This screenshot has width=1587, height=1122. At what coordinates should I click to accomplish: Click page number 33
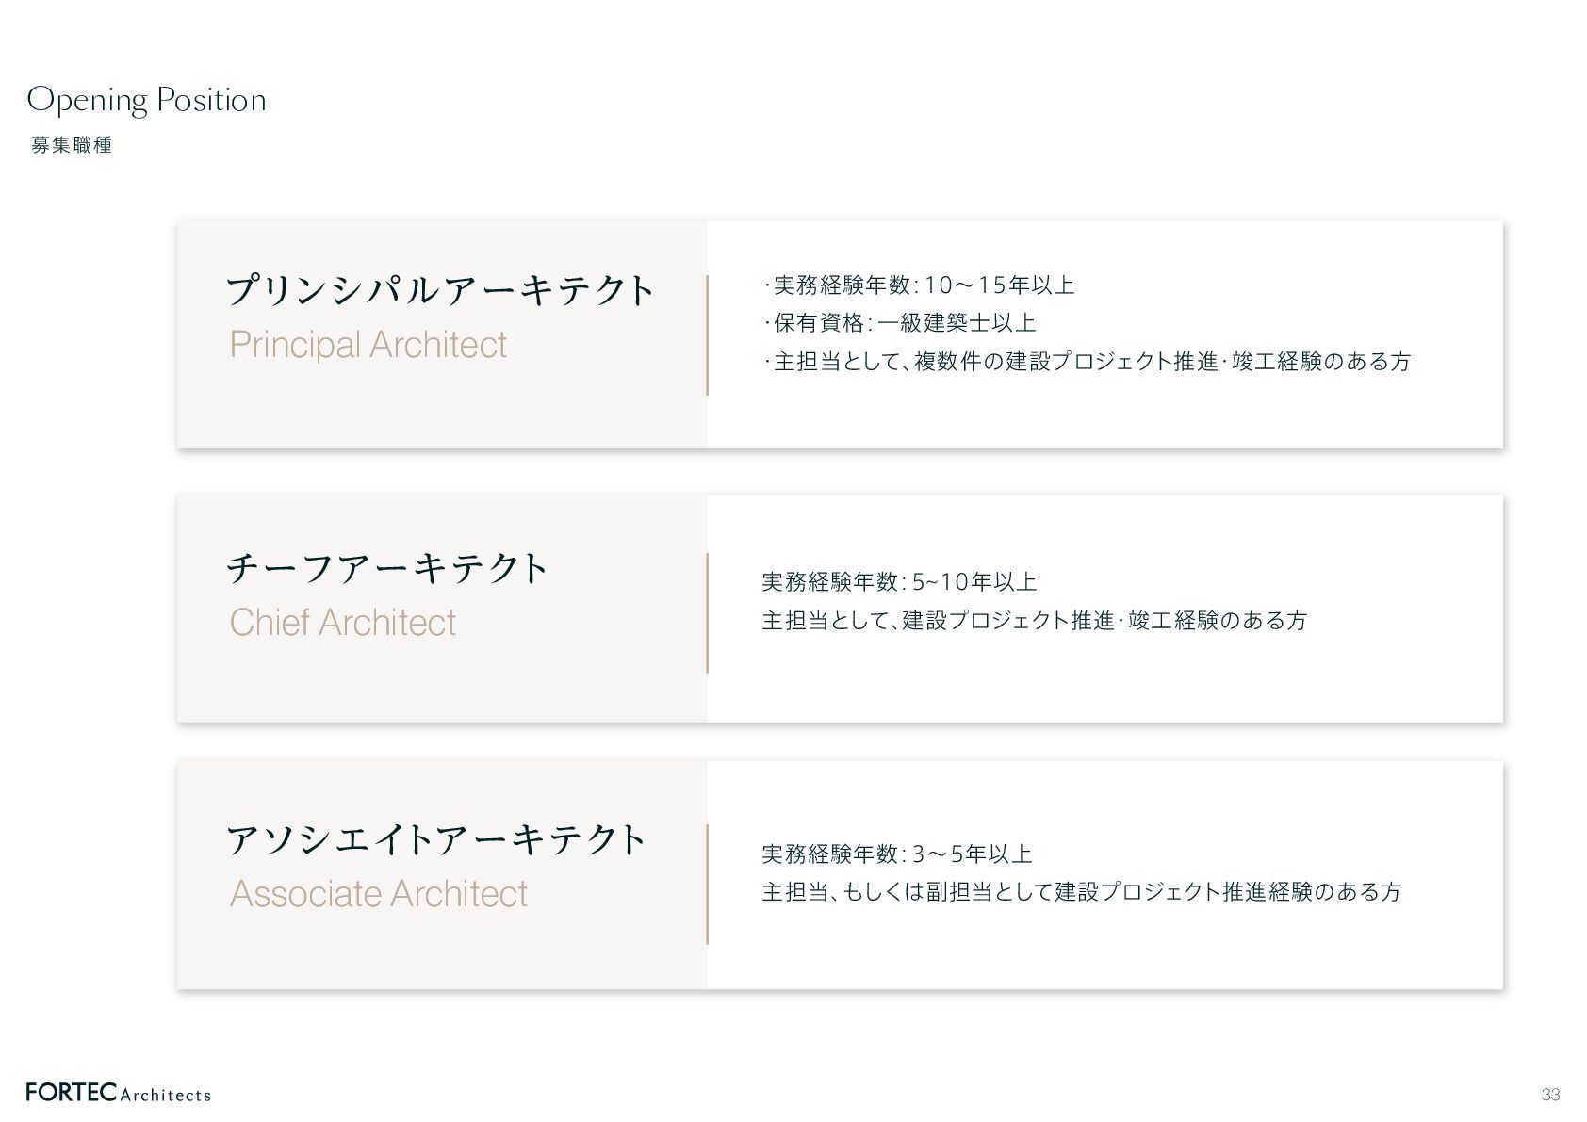click(x=1550, y=1095)
